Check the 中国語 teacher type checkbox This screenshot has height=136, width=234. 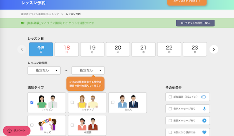[x=72, y=125]
